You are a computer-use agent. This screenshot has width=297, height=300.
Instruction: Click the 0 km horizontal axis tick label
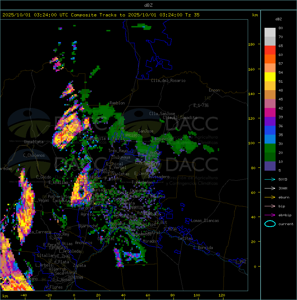[x=74, y=295]
